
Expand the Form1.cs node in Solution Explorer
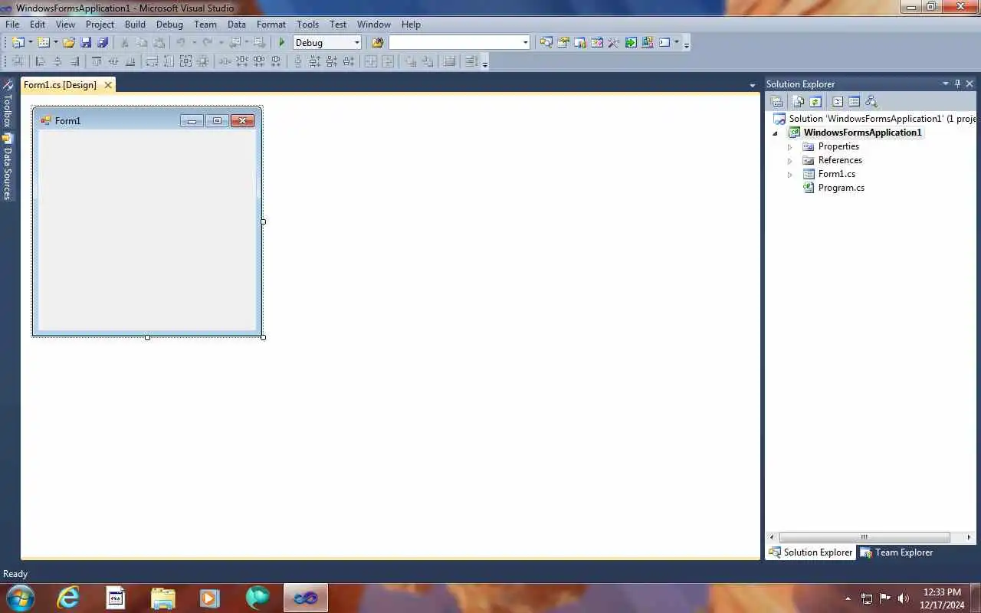click(x=789, y=174)
